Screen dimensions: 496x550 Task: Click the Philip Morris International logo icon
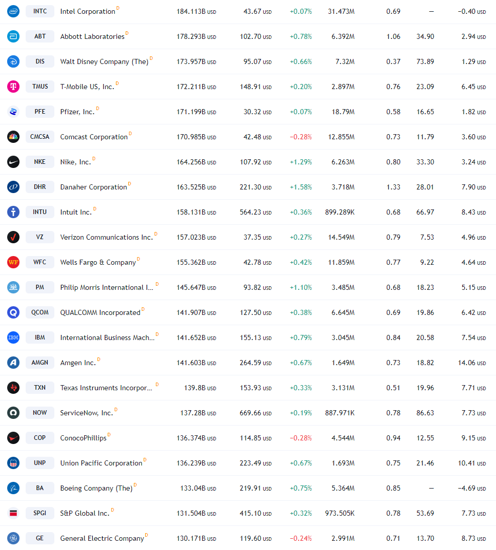(13, 287)
